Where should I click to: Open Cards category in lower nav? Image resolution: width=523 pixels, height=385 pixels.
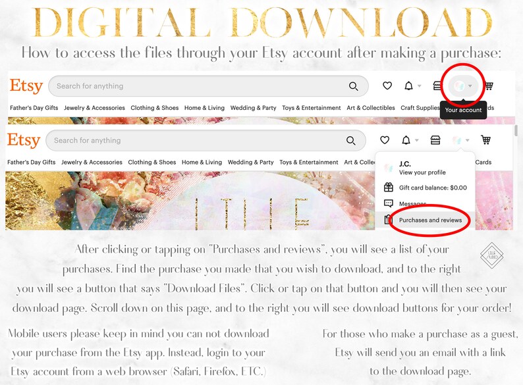pos(483,163)
